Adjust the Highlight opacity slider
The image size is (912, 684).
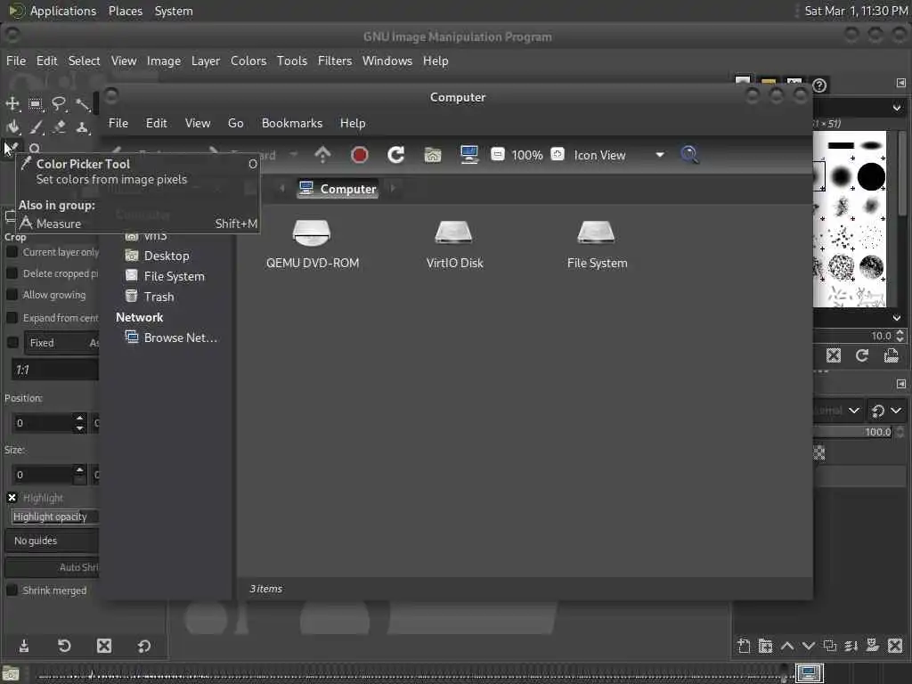54,517
